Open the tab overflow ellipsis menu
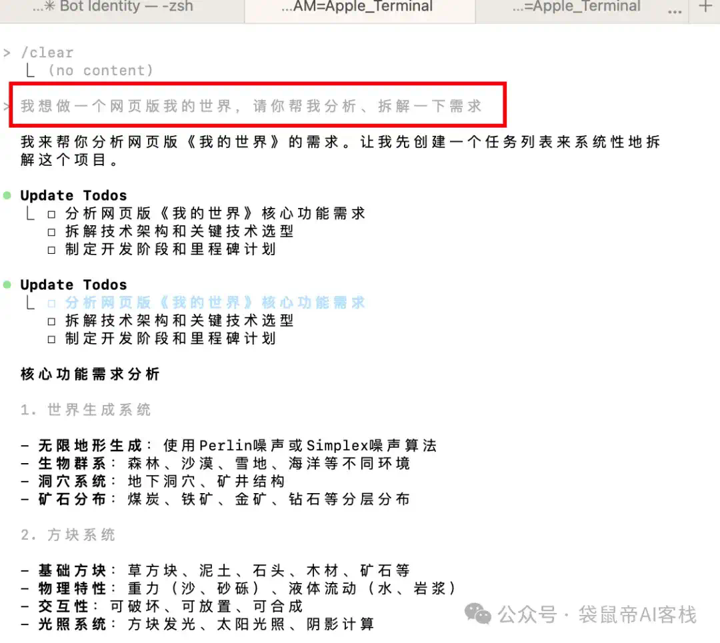 (674, 10)
